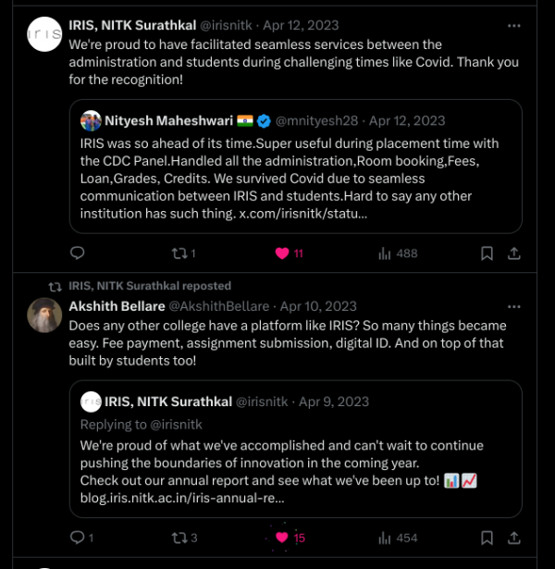Share Akshith Bellare's tweet
Viewport: 555px width, 569px height.
[513, 538]
